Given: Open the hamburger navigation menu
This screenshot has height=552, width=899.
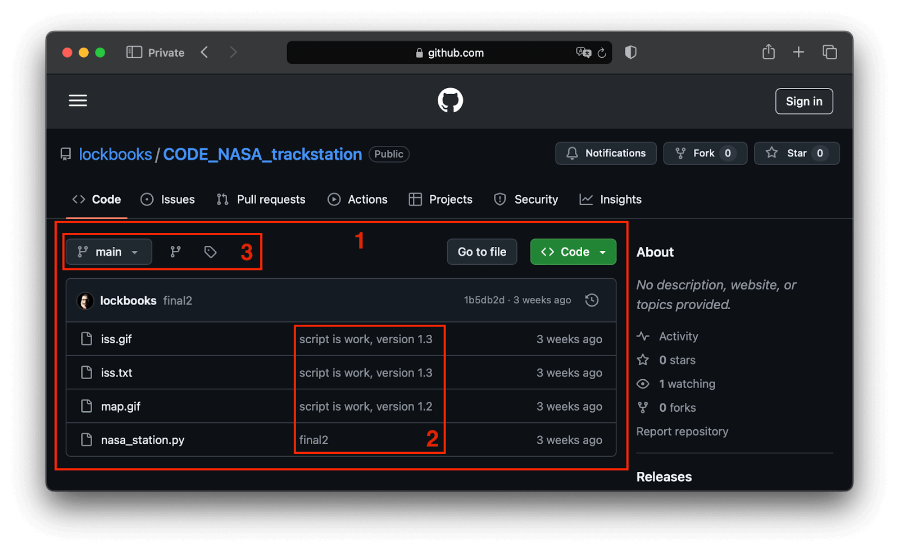Looking at the screenshot, I should click(x=78, y=100).
